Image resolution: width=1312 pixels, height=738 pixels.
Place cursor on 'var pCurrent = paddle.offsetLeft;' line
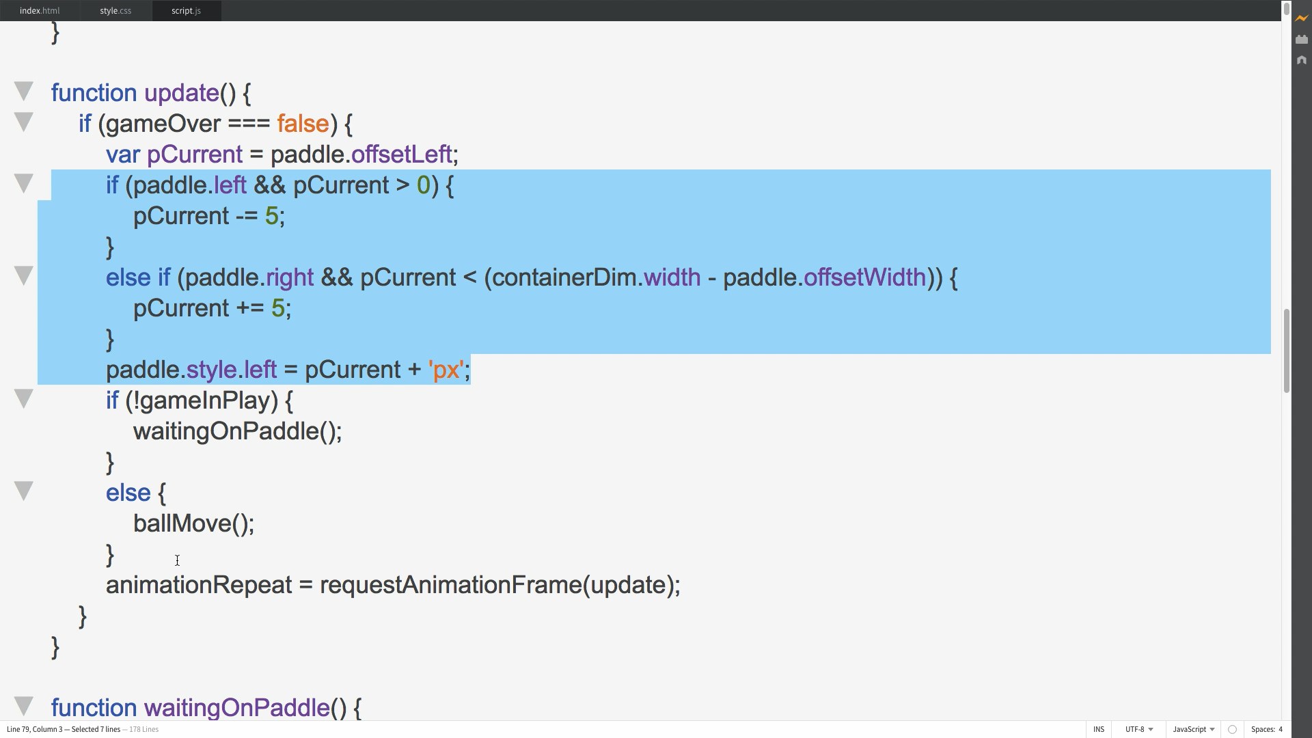tap(282, 154)
